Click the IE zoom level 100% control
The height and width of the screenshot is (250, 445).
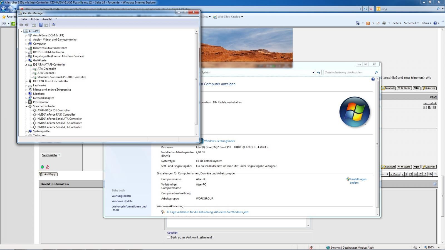431,247
